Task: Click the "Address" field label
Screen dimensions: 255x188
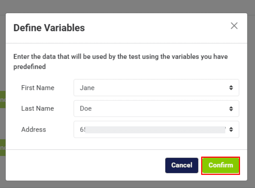Action: (x=34, y=129)
